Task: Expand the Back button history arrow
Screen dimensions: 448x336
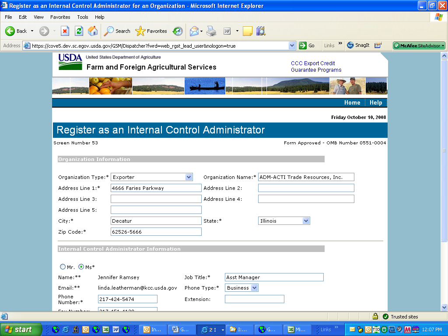Action: click(x=32, y=31)
